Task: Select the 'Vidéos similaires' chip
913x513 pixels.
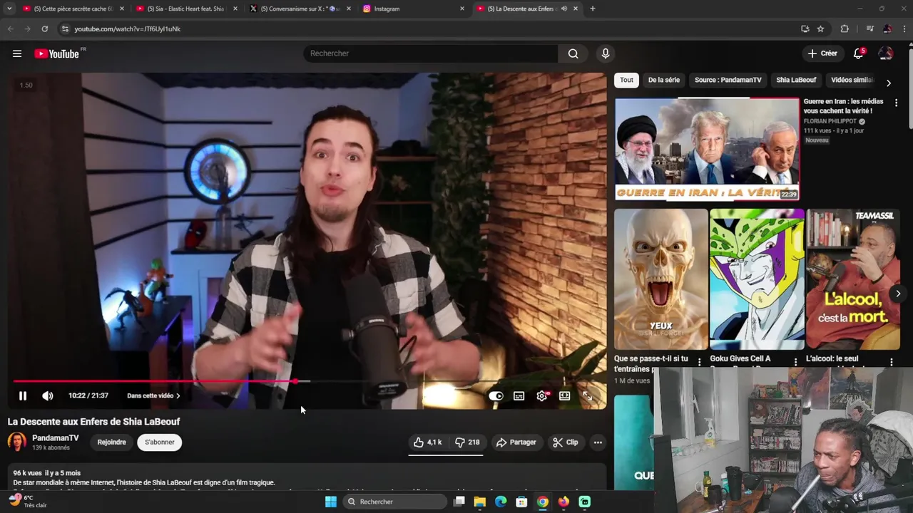Action: tap(852, 81)
